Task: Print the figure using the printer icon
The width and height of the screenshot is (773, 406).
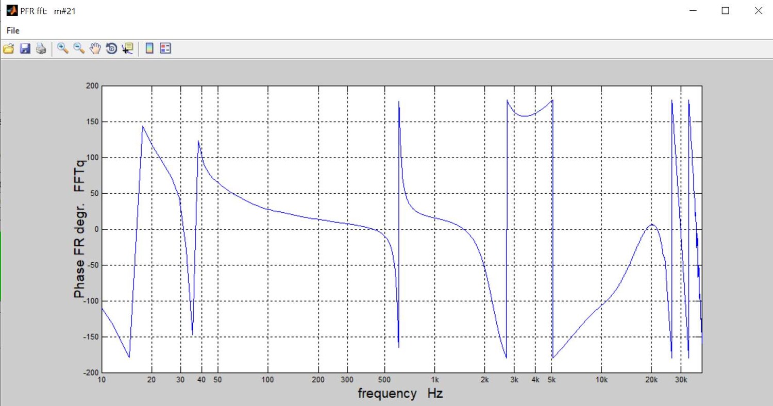Action: (41, 48)
